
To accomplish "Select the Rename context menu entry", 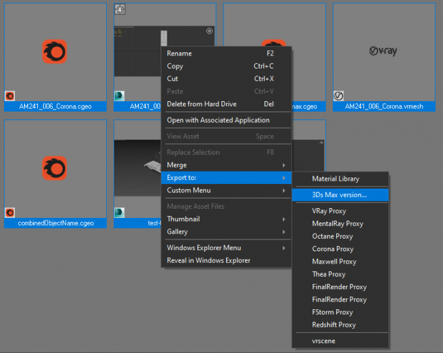I will (226, 54).
